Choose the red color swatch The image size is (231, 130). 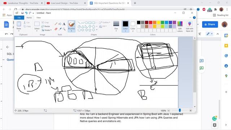151,22
